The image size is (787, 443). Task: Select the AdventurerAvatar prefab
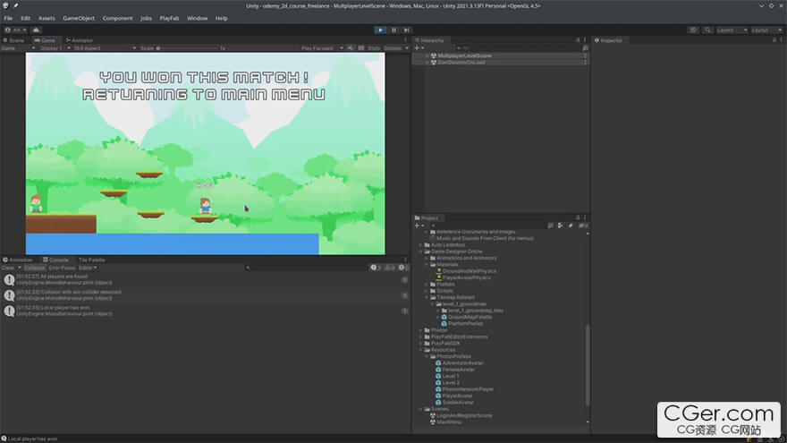[462, 363]
